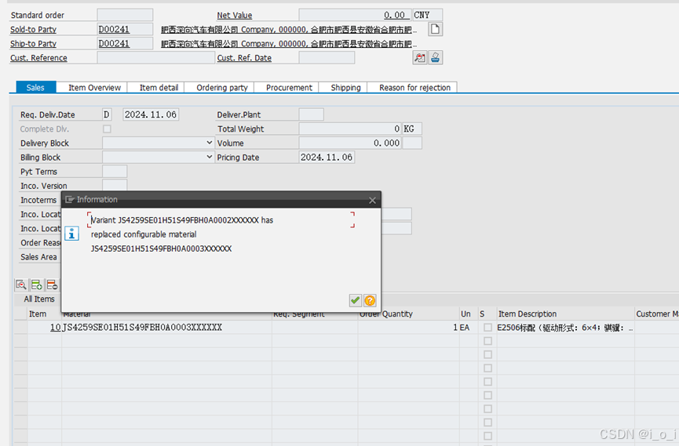Click the item details magnifier icon
The image size is (679, 446).
[20, 285]
